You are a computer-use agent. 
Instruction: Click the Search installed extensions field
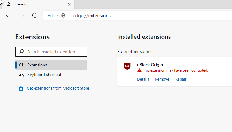51,52
